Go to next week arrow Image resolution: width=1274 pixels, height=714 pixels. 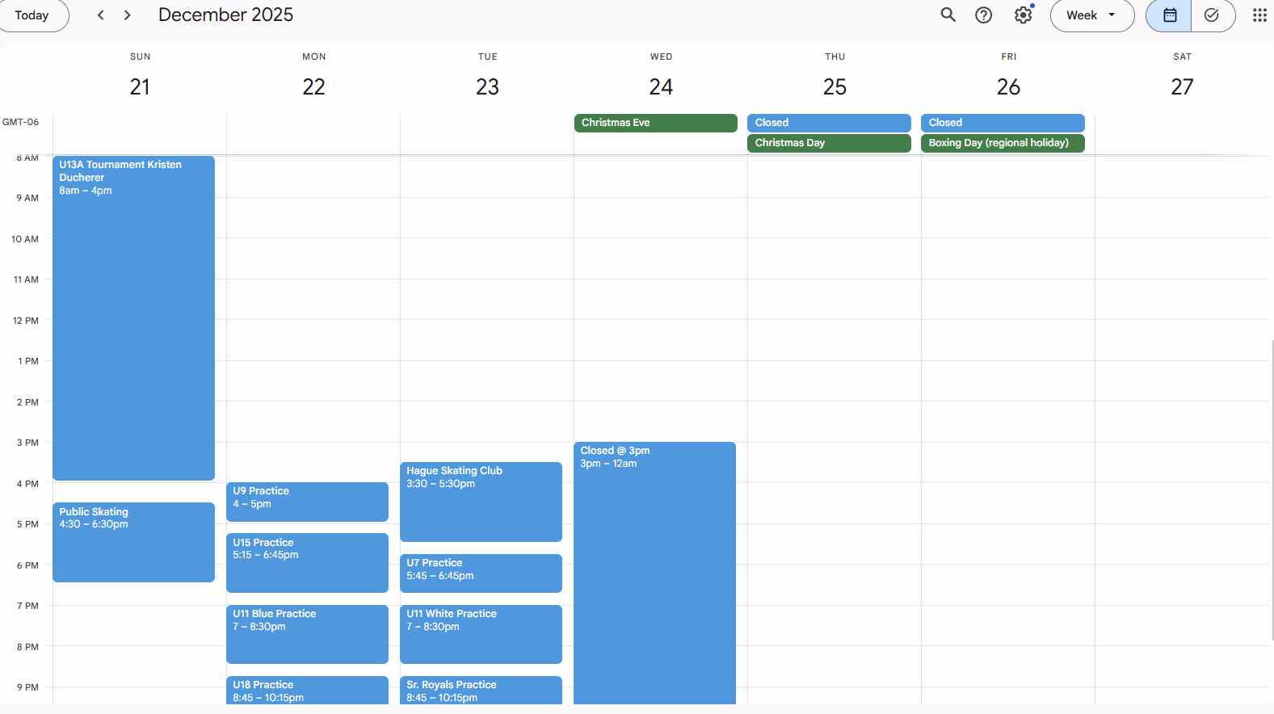(x=128, y=15)
